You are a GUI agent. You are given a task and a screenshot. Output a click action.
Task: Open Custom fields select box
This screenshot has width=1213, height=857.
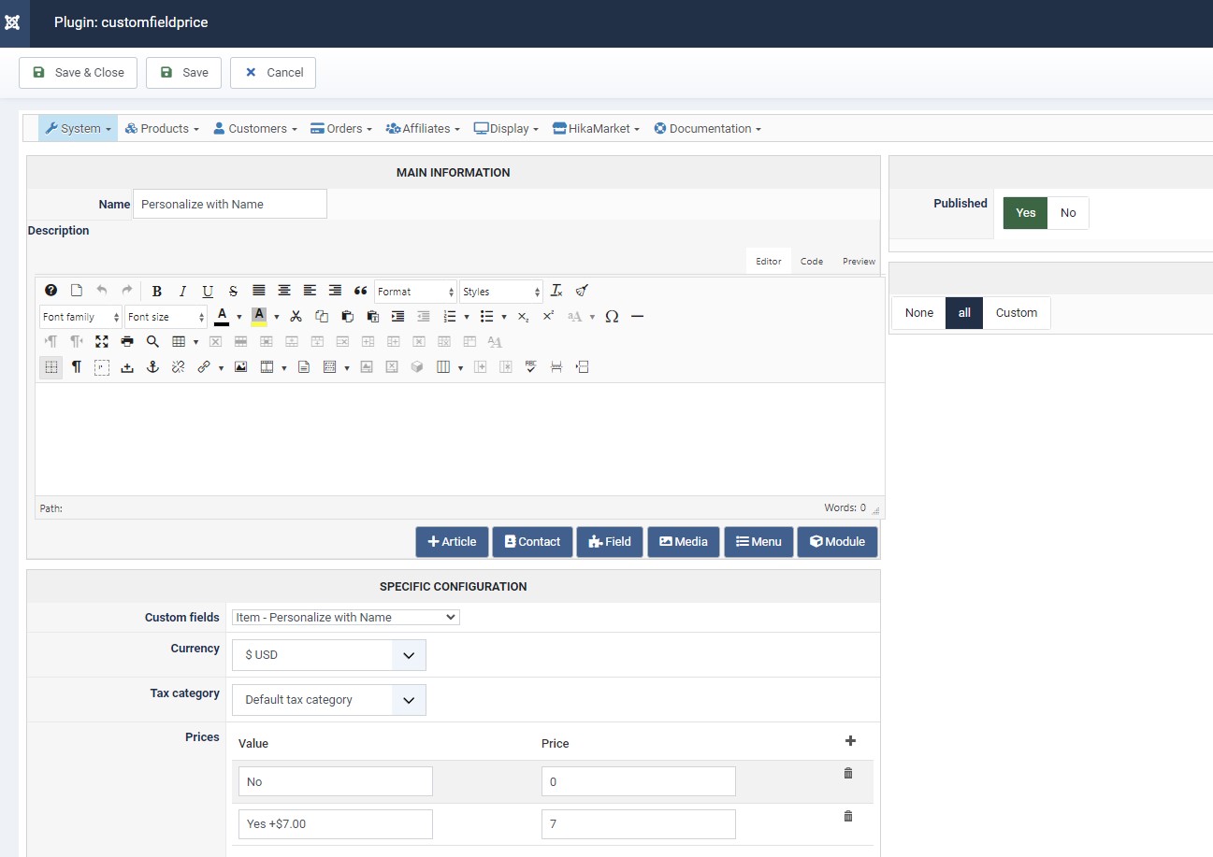(x=346, y=617)
